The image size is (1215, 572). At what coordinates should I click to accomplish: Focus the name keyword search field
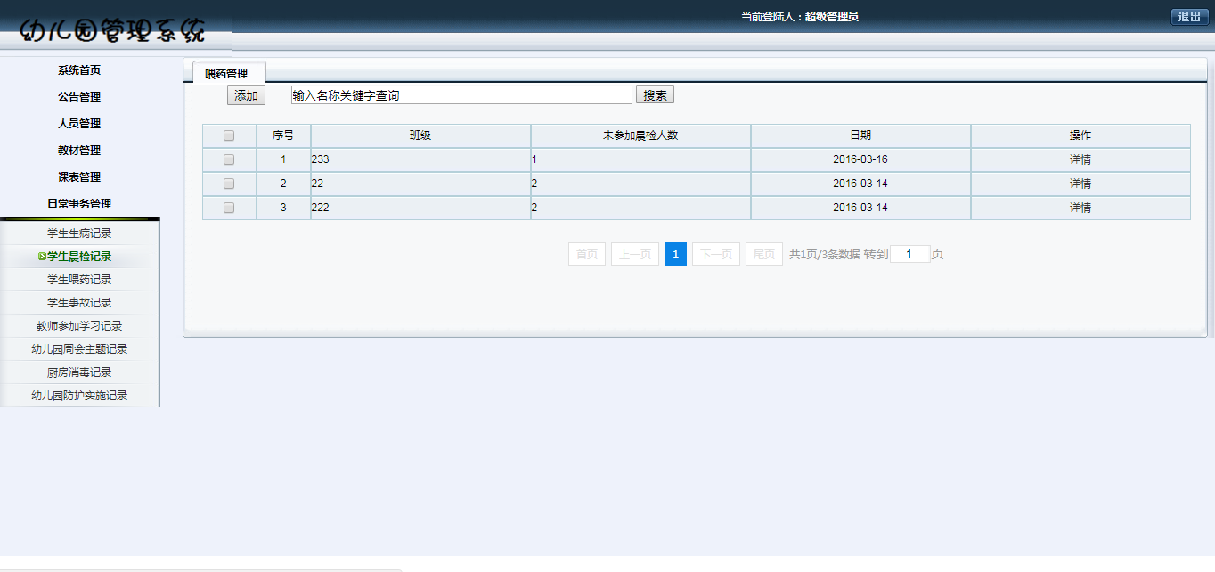point(461,95)
